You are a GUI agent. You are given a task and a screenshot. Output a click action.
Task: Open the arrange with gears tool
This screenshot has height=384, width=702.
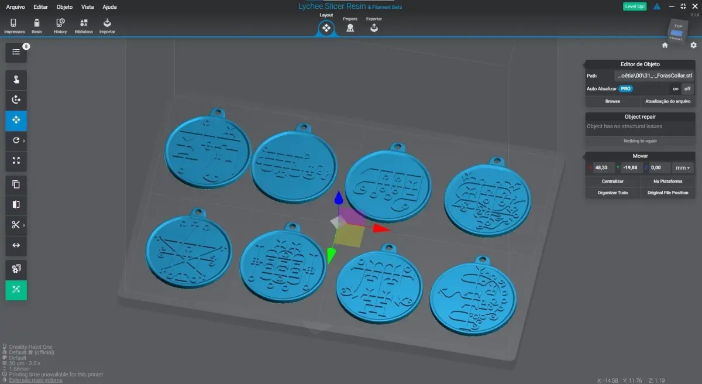pos(16,269)
